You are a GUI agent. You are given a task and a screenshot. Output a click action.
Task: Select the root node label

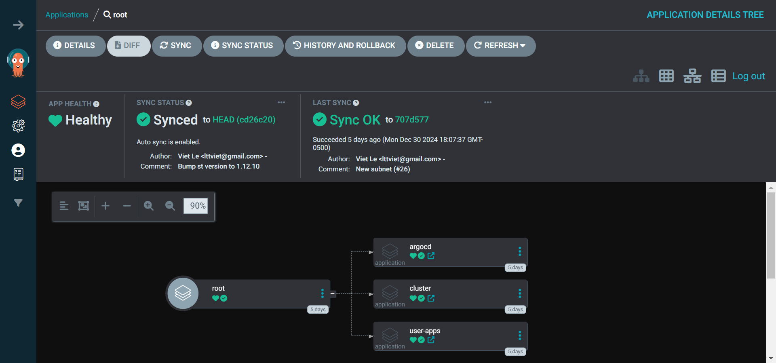pyautogui.click(x=218, y=289)
